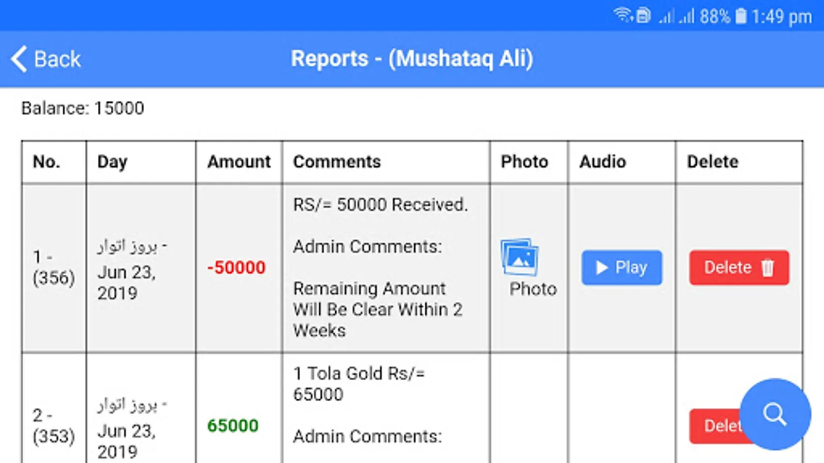Select the Day column header

click(112, 162)
